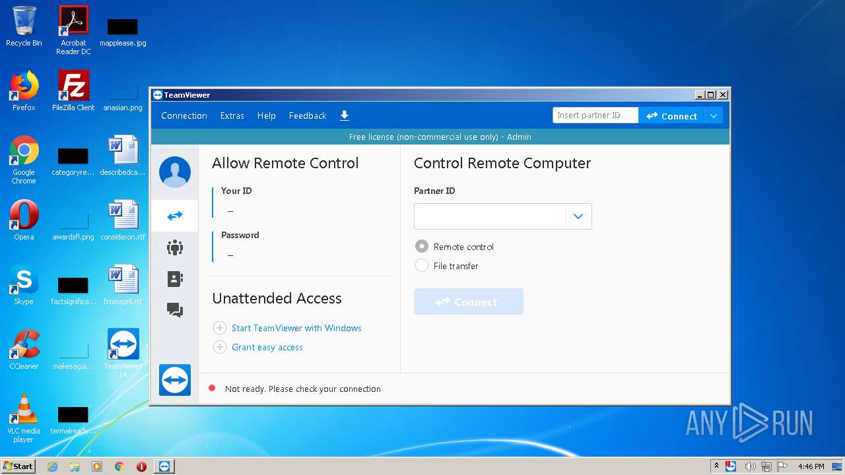Open media player from taskbar
Image resolution: width=845 pixels, height=475 pixels.
(97, 466)
